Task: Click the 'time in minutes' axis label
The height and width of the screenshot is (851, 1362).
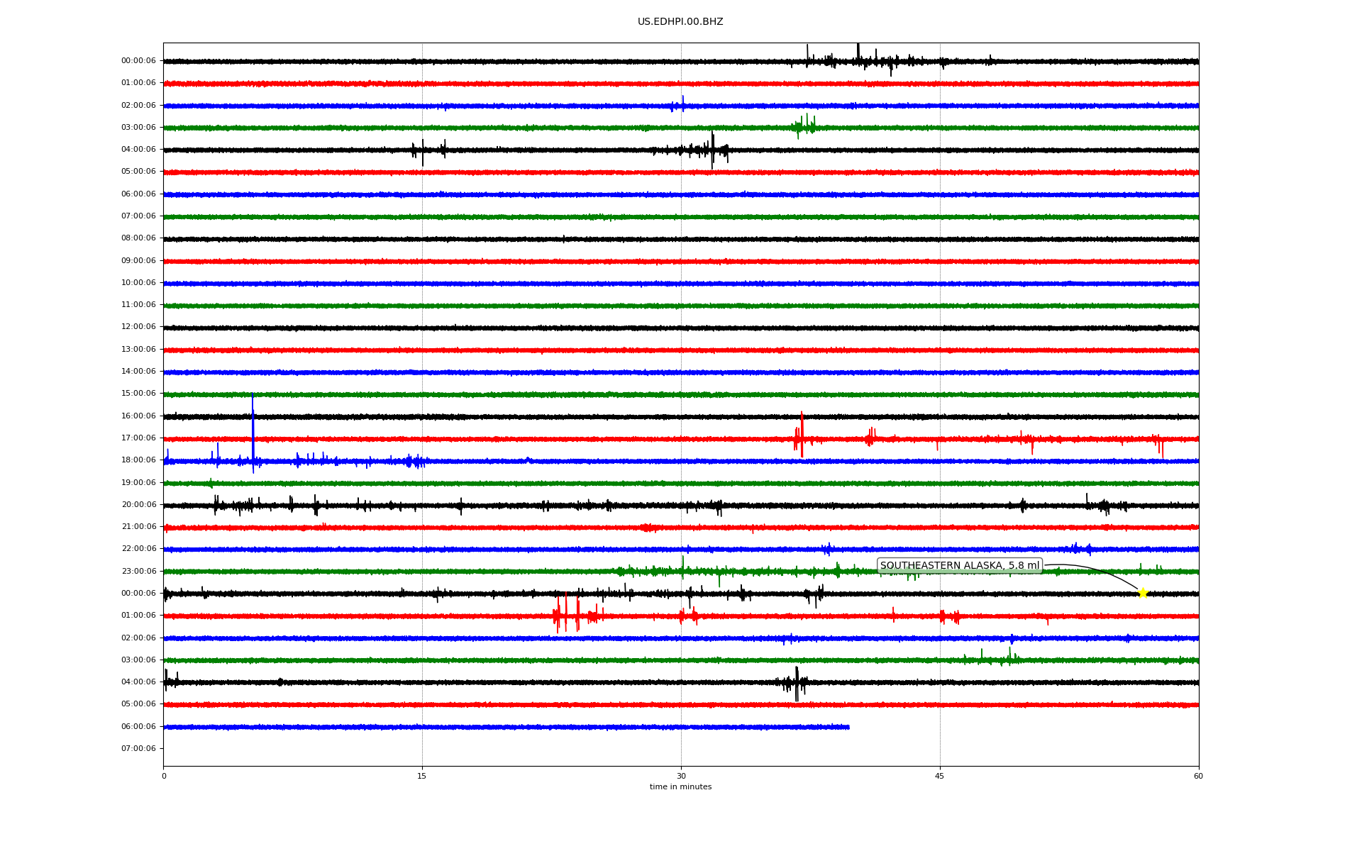Action: (680, 787)
